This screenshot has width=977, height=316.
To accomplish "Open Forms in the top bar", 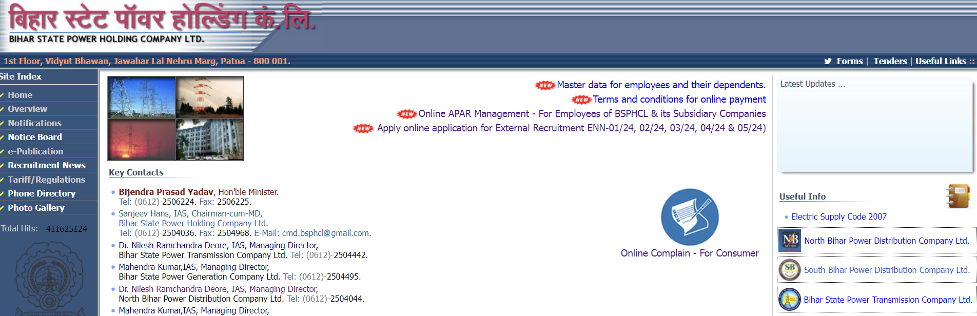I will coord(850,61).
